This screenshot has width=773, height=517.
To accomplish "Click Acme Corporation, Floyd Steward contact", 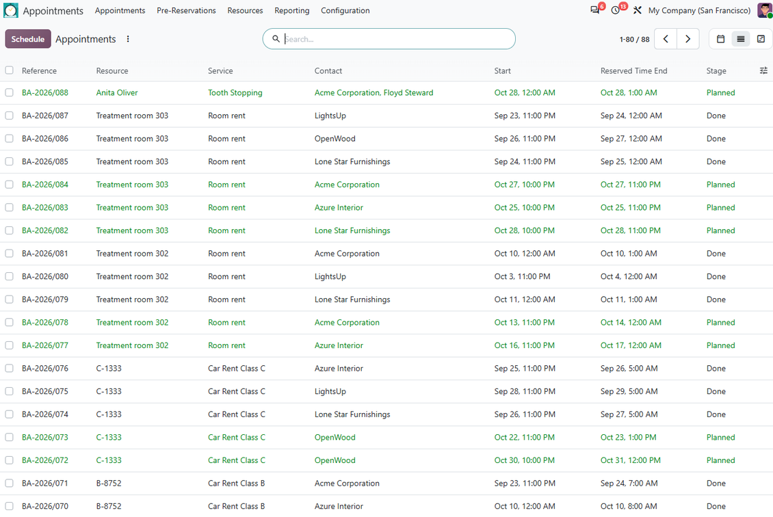I will point(374,92).
